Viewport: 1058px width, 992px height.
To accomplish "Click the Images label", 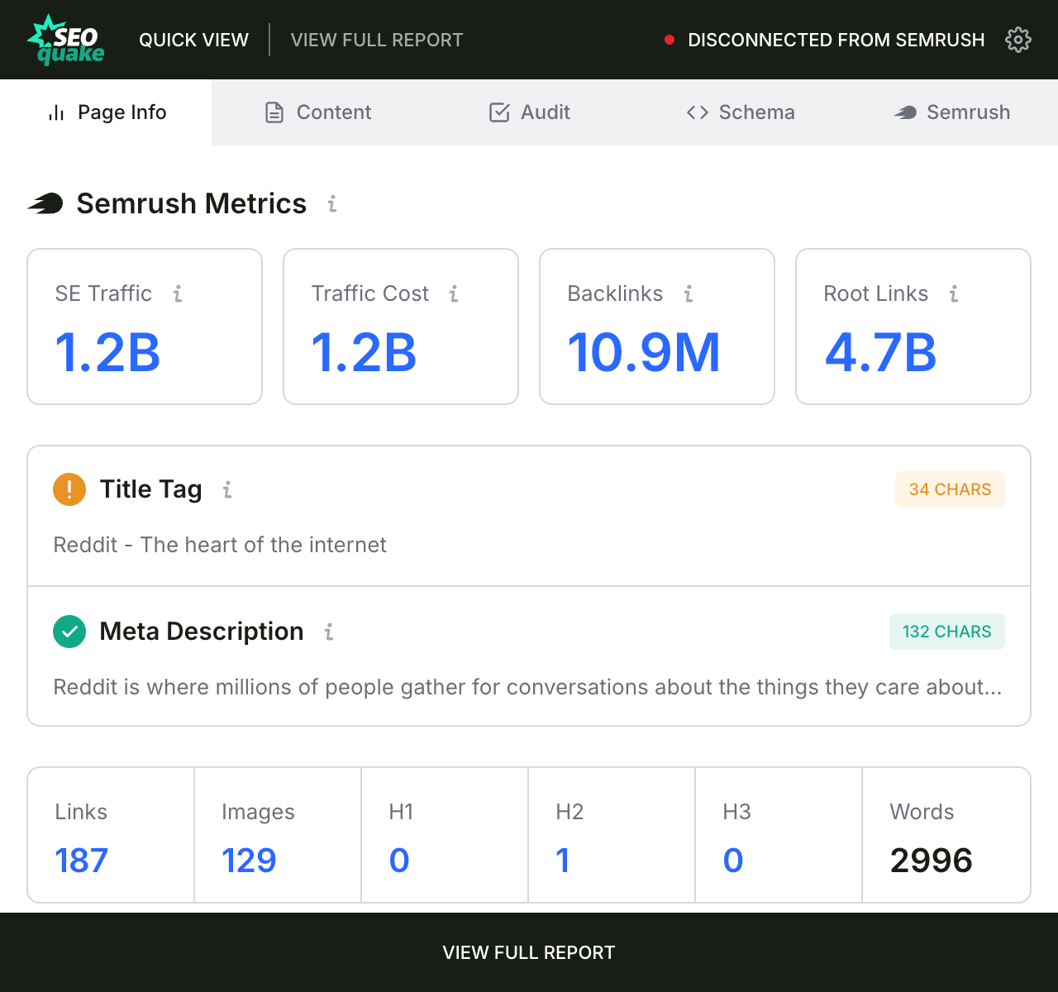I will click(x=258, y=812).
